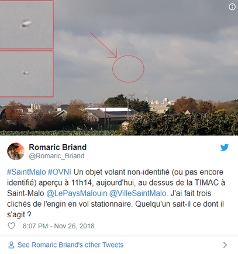Screen dimensions: 238x254
Task: Open the @VilleSaintMalo mention
Action: point(138,193)
